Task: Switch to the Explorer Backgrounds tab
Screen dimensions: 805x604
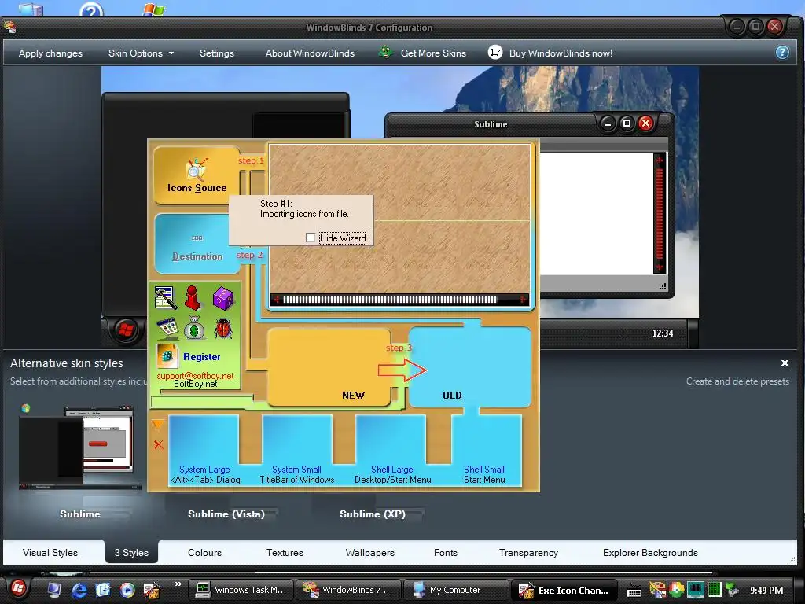Action: [650, 553]
